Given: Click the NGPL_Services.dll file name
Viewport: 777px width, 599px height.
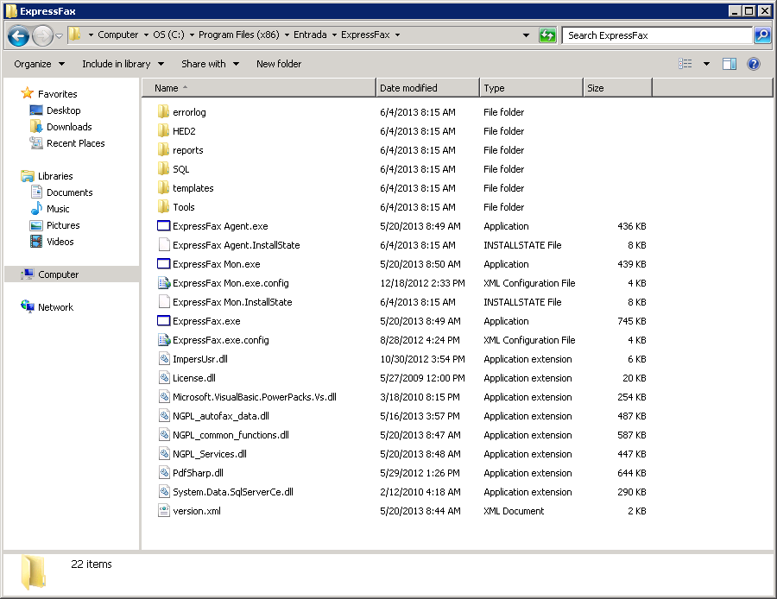Looking at the screenshot, I should 210,454.
